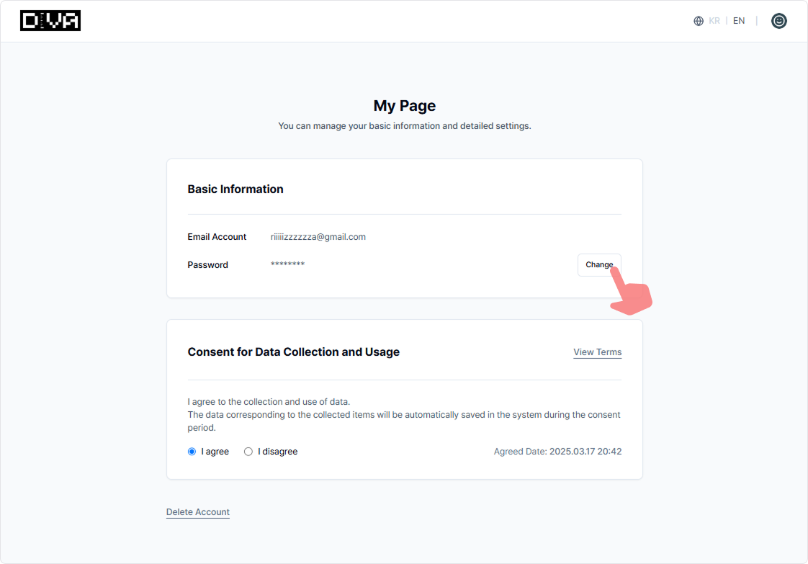Click the Consent for Data Collection heading
This screenshot has height=564, width=808.
(x=293, y=352)
